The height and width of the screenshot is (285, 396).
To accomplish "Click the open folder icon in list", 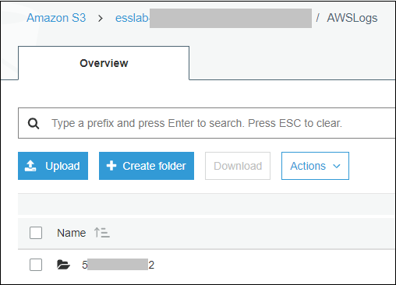I will 63,265.
